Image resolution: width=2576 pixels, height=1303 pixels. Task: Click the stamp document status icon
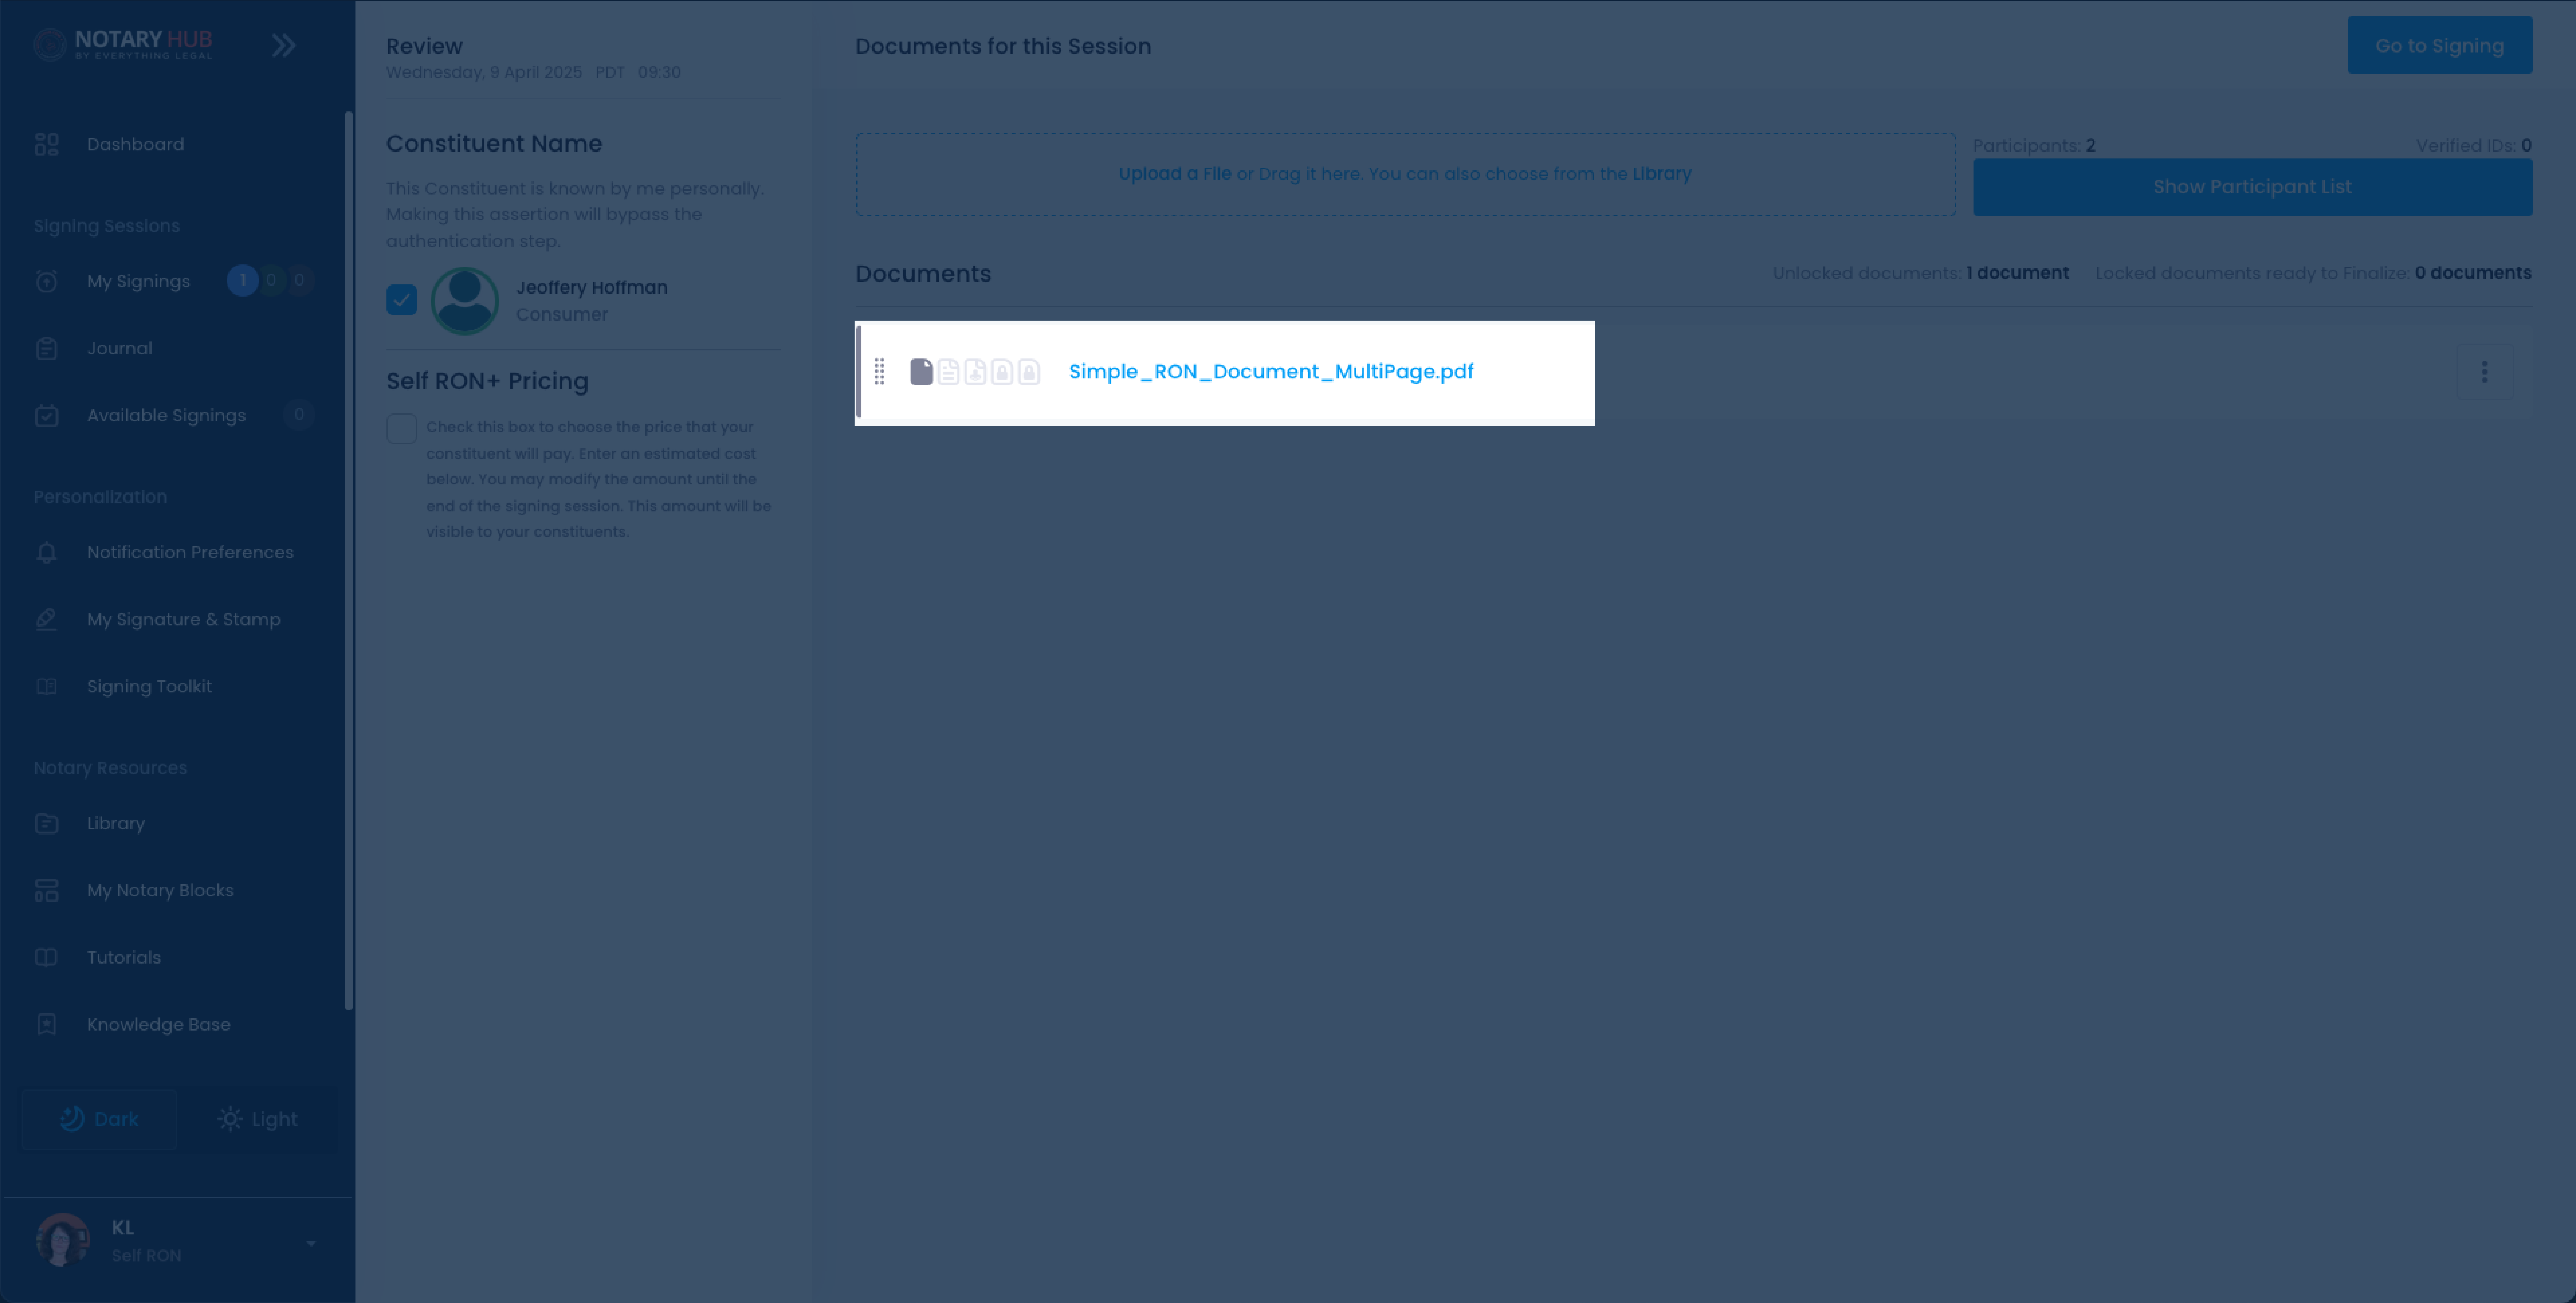point(975,372)
